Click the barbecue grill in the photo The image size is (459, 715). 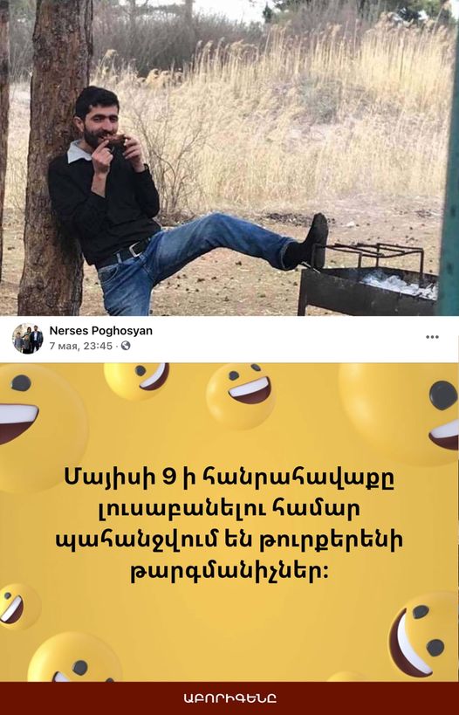(x=369, y=281)
